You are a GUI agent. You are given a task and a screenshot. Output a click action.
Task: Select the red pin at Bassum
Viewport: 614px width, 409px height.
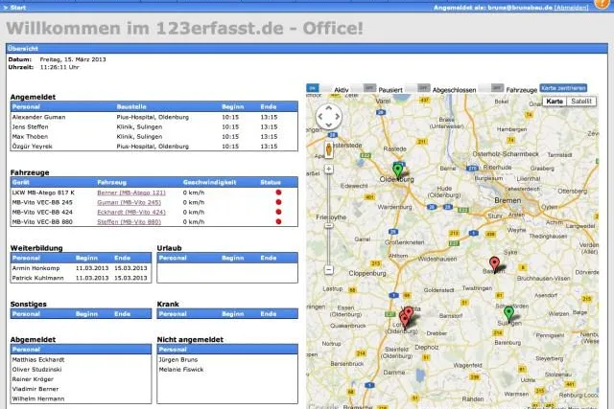pos(495,263)
